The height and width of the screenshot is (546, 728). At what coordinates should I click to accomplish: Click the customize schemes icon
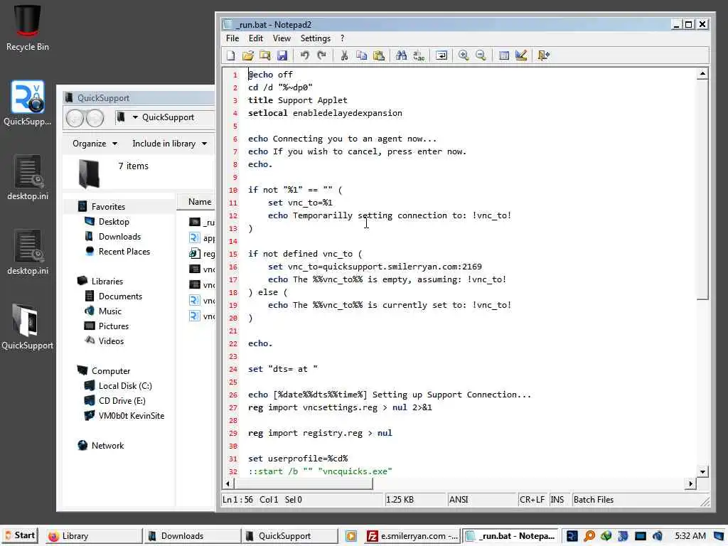[521, 55]
